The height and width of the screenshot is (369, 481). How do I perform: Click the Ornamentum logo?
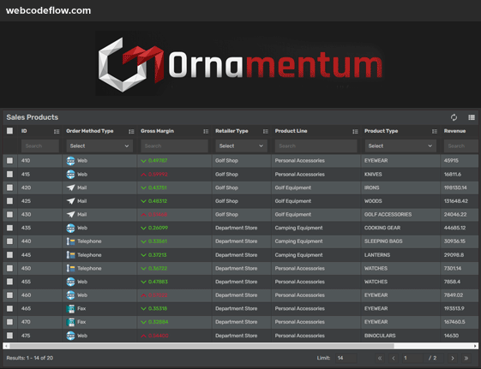(x=239, y=64)
